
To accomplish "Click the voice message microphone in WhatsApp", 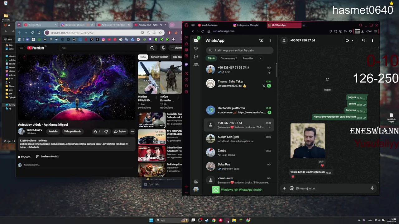I will tap(372, 188).
